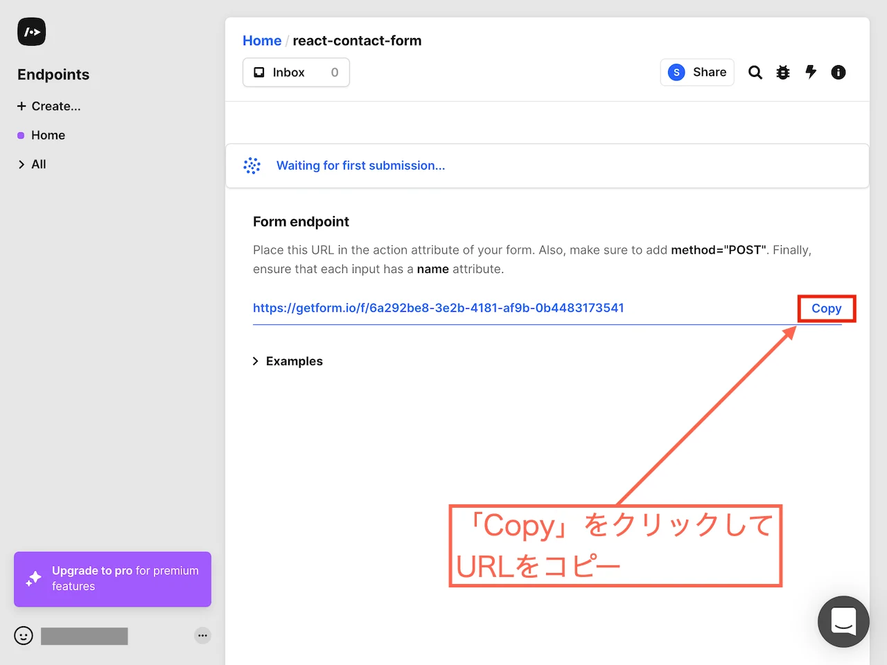Copy the form endpoint URL
This screenshot has width=887, height=665.
click(x=826, y=308)
